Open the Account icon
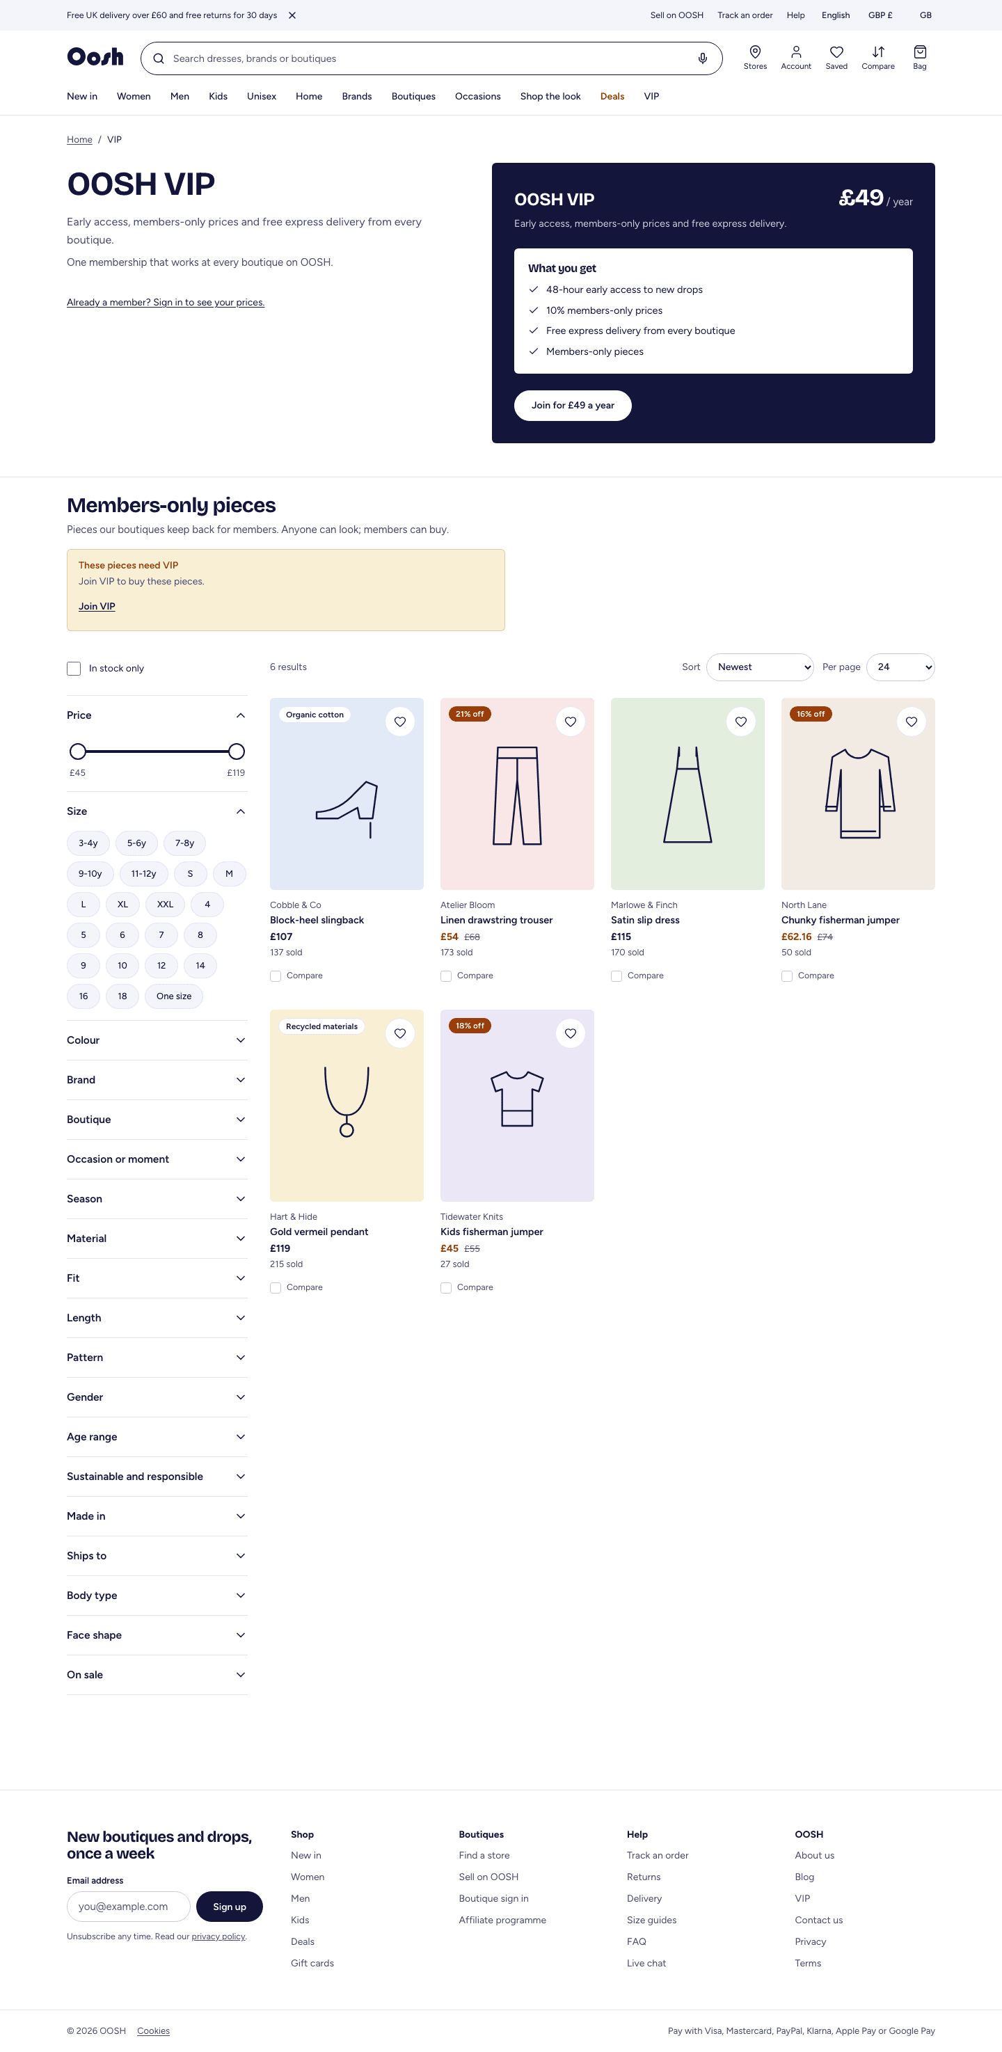1002x2052 pixels. point(796,58)
